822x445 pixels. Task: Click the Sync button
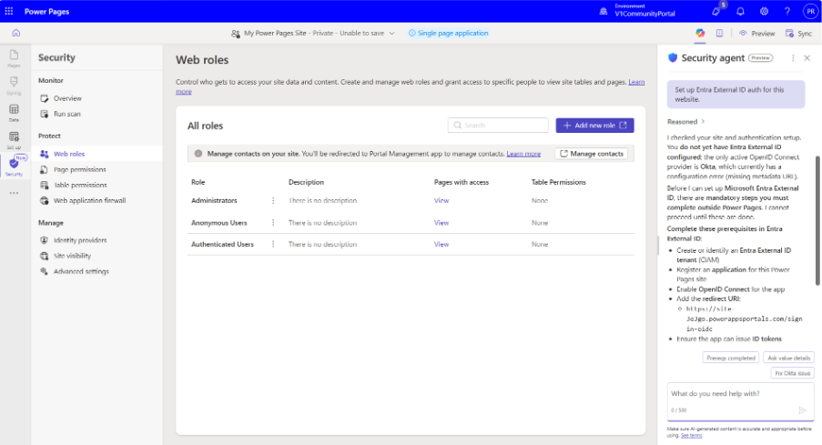pos(798,33)
